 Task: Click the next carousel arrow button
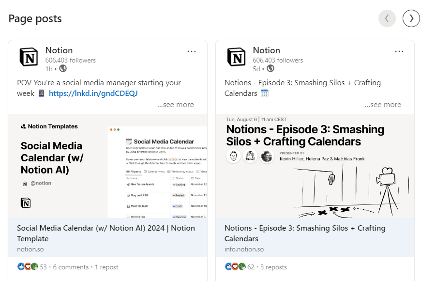pos(411,18)
